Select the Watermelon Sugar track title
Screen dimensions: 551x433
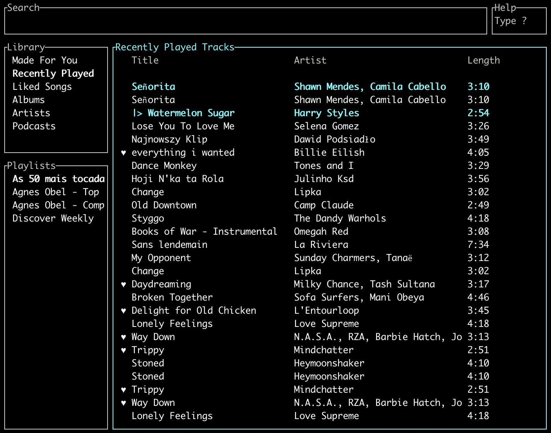(191, 113)
